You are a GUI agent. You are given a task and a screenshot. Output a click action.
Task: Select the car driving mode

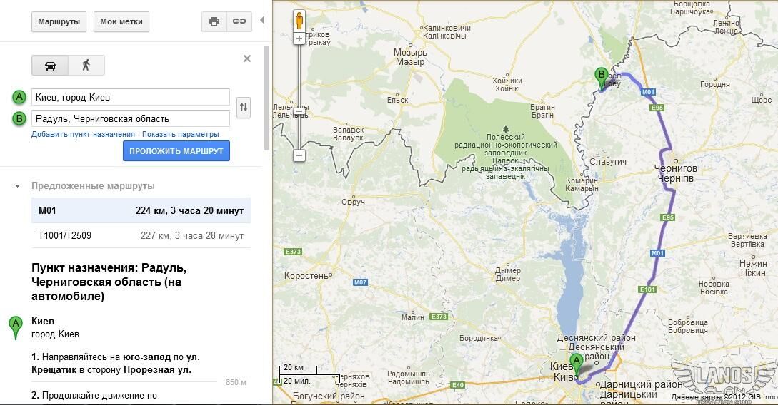pyautogui.click(x=50, y=66)
